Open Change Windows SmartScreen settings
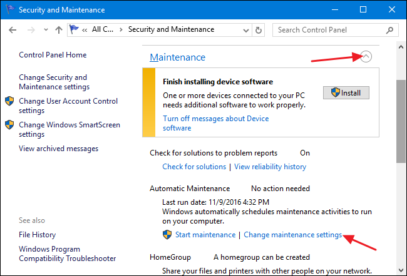 point(70,129)
